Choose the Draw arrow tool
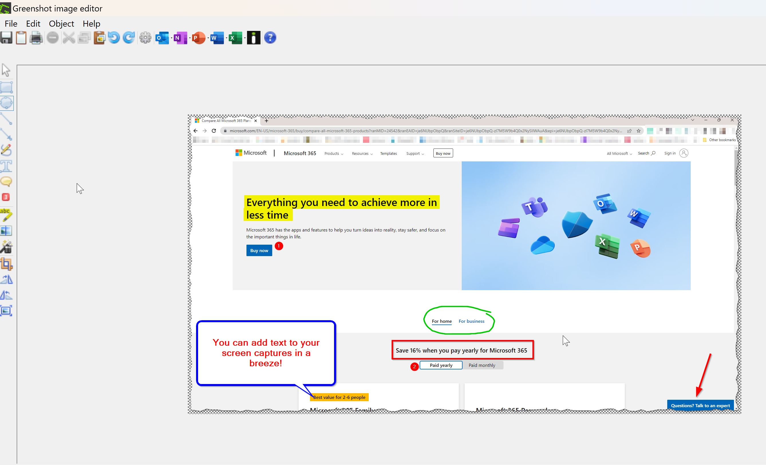The height and width of the screenshot is (465, 766). coord(7,134)
